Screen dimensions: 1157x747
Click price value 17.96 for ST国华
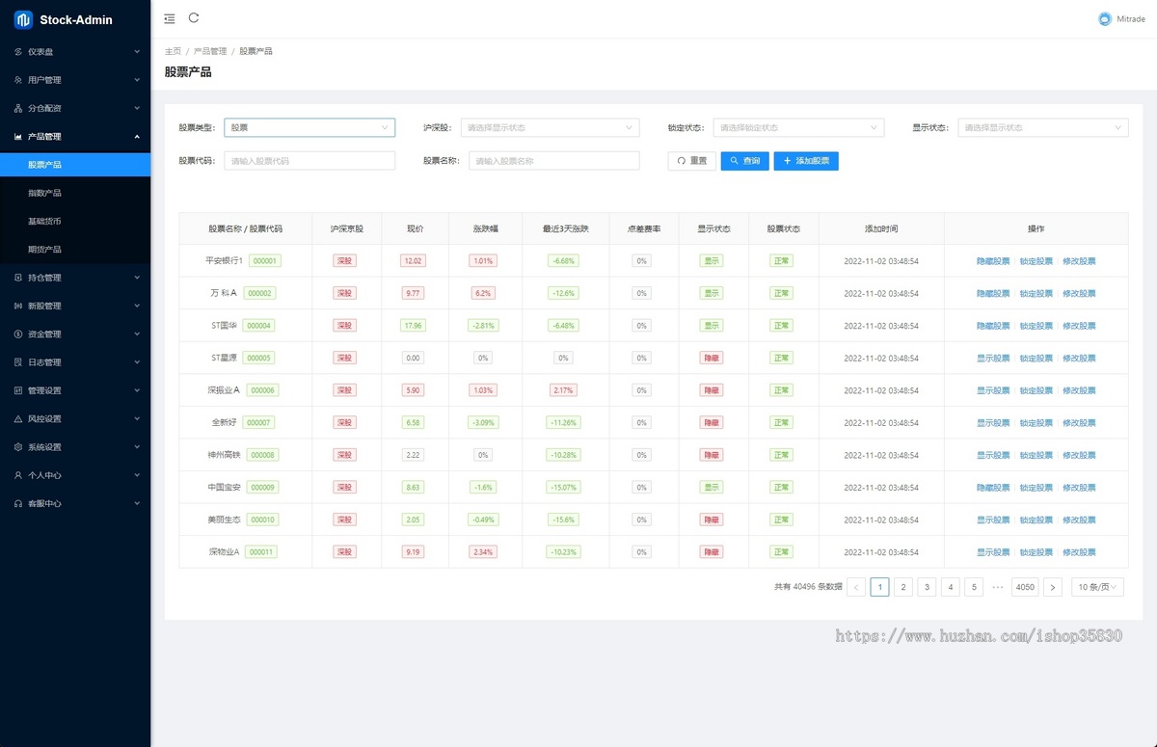[x=414, y=326]
